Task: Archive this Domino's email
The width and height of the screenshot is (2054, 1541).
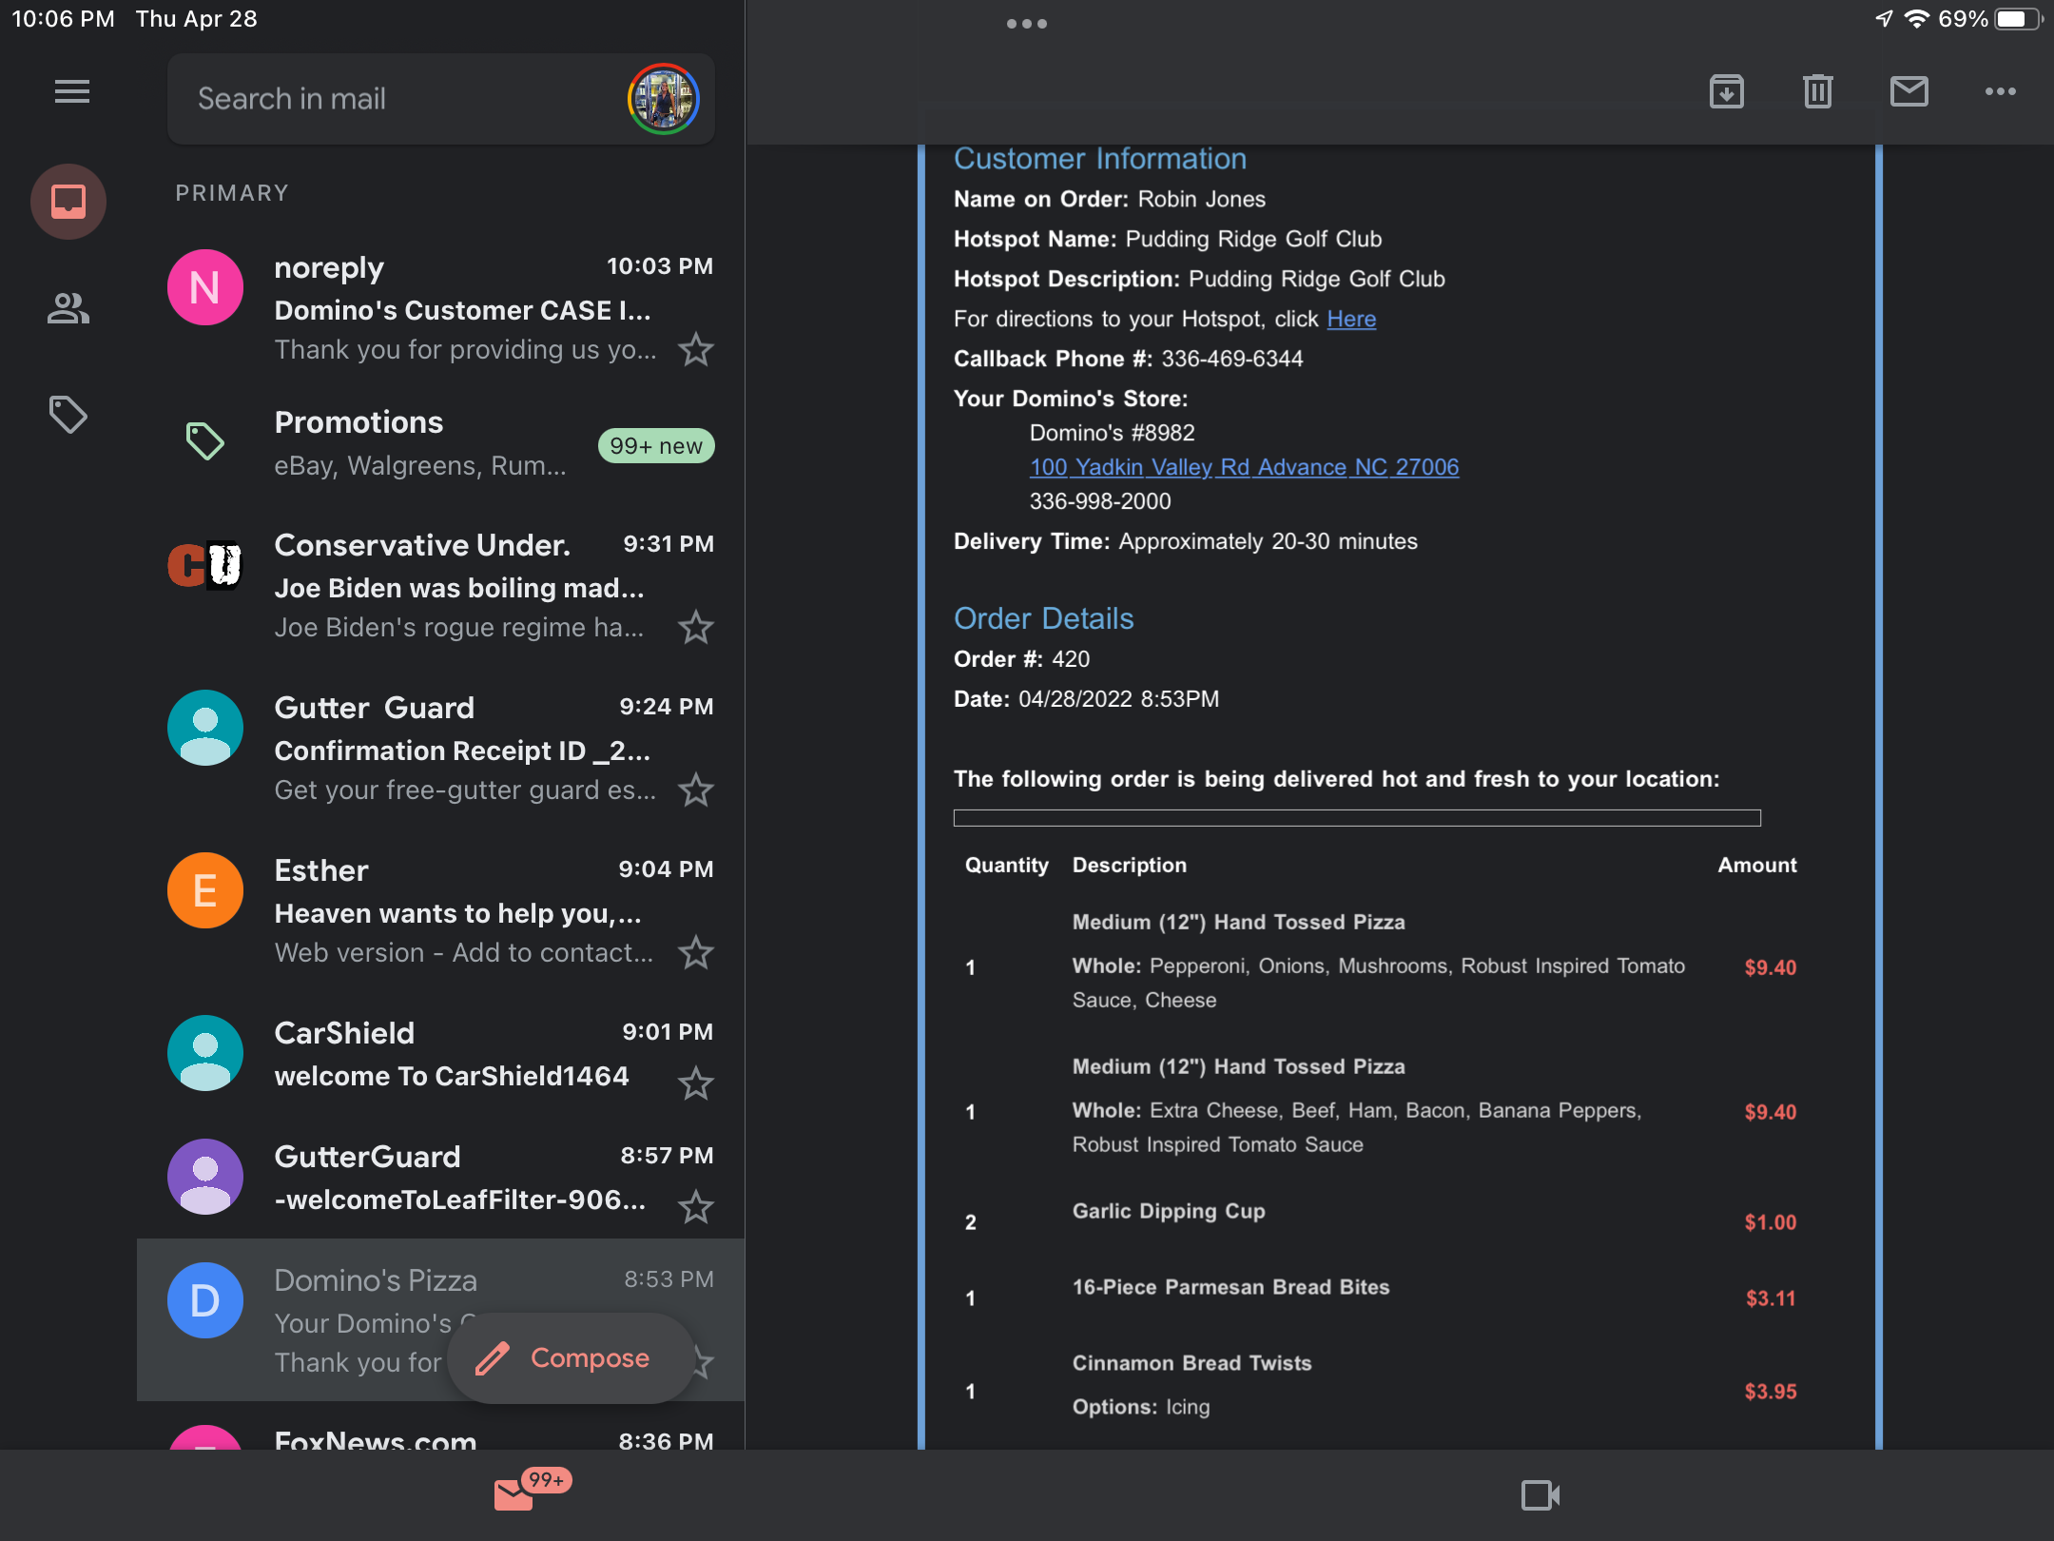Action: coord(1726,92)
